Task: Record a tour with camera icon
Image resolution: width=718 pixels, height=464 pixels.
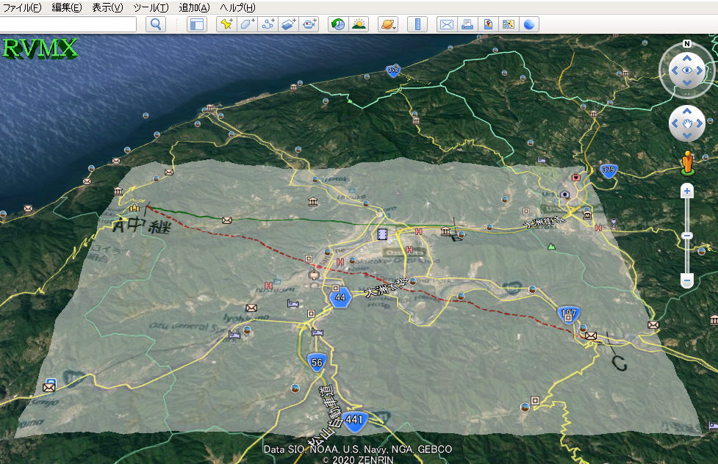Action: click(x=309, y=24)
